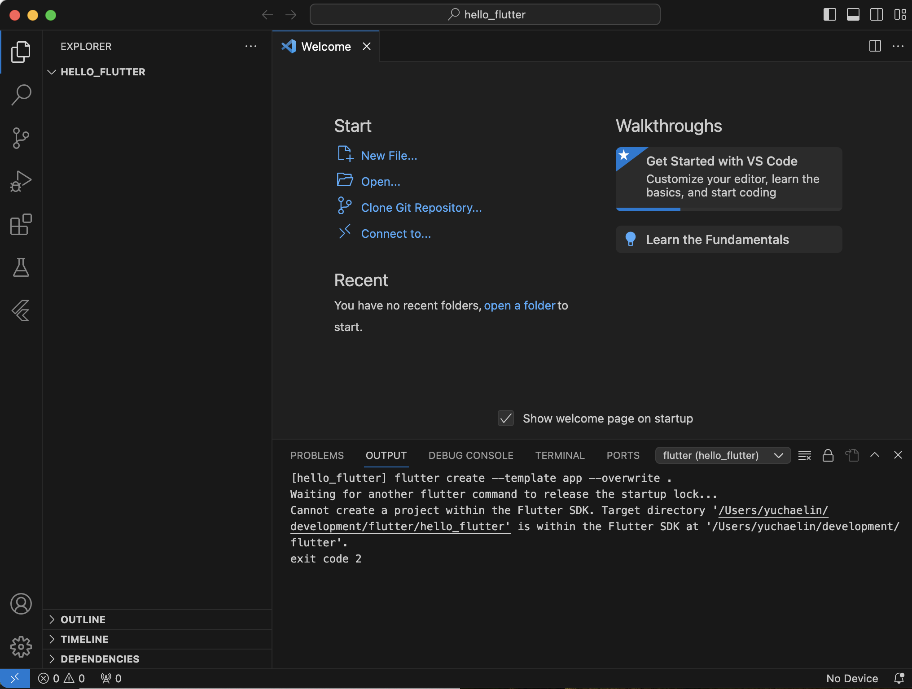Screen dimensions: 912x689
Task: Open Explorer Views and More Actions
Action: (251, 46)
